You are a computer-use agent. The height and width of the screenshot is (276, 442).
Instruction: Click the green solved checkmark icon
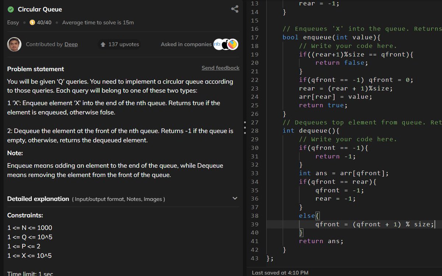11,10
